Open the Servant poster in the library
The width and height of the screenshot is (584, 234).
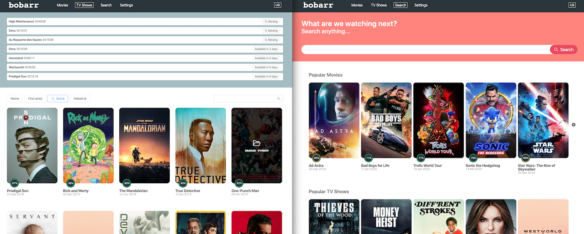[32, 222]
